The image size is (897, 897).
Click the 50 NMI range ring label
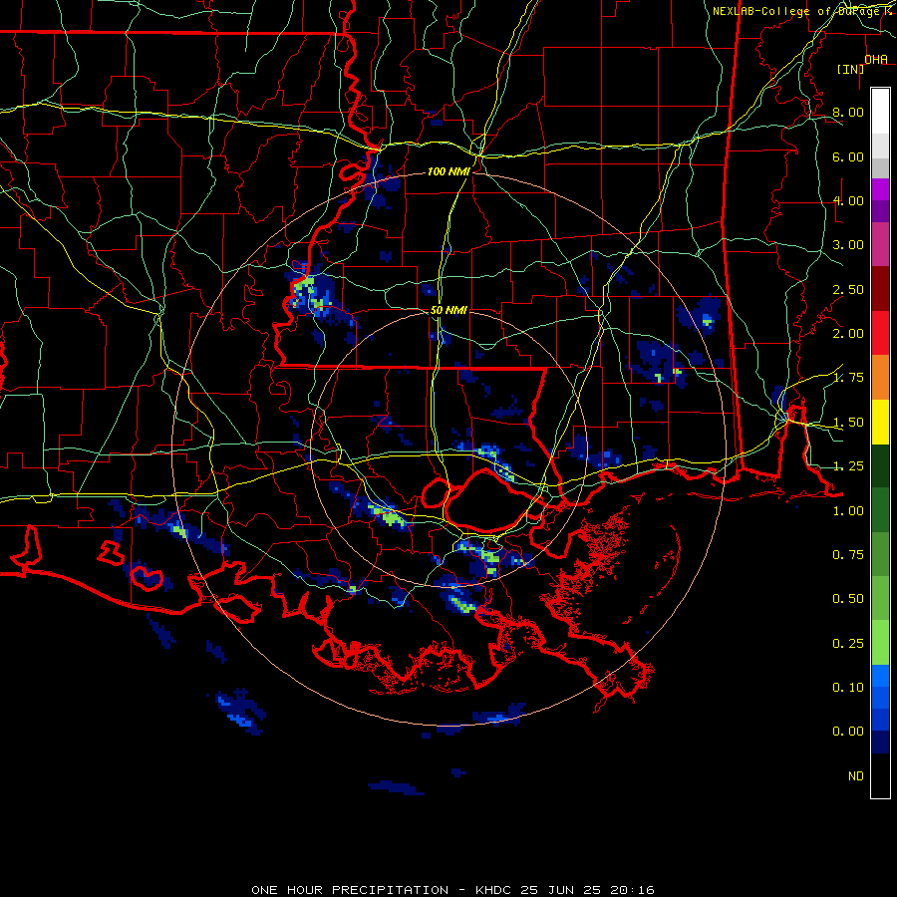click(449, 310)
